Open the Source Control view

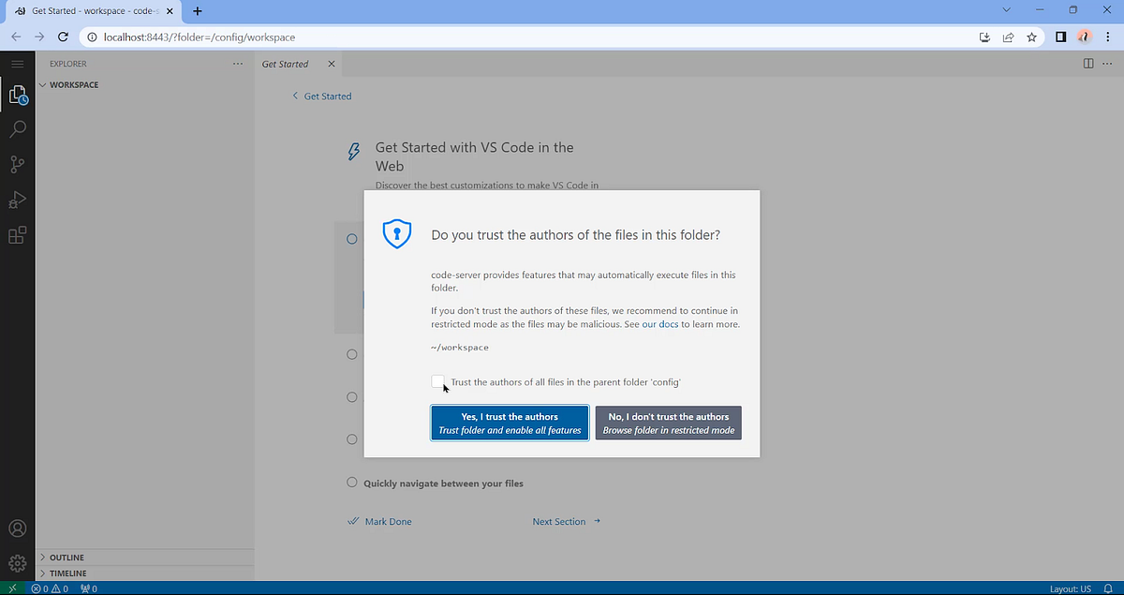pos(17,164)
